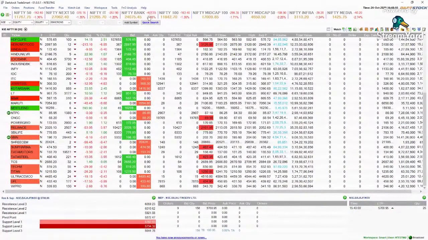Click the brown briefcase icon in toolbar

[x=392, y=29]
